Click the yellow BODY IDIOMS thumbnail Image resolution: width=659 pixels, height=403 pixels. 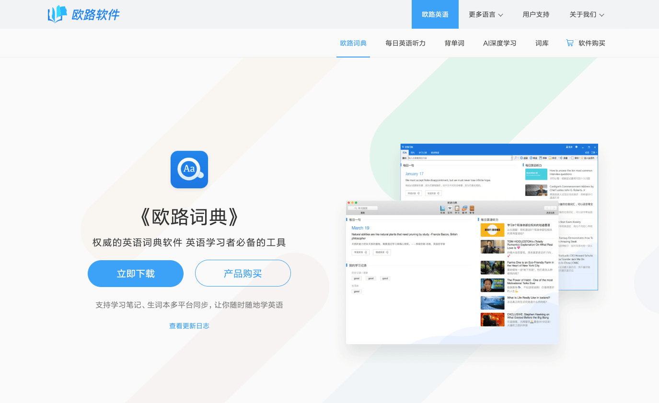click(x=492, y=230)
